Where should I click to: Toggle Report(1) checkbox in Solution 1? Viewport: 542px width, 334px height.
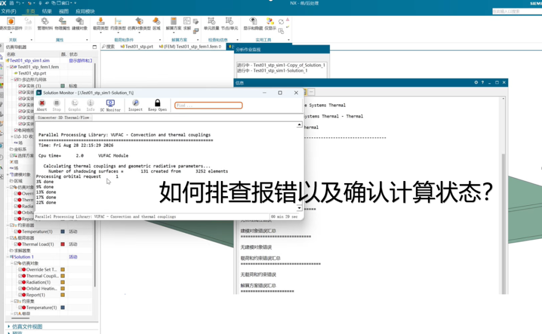[x=20, y=295]
